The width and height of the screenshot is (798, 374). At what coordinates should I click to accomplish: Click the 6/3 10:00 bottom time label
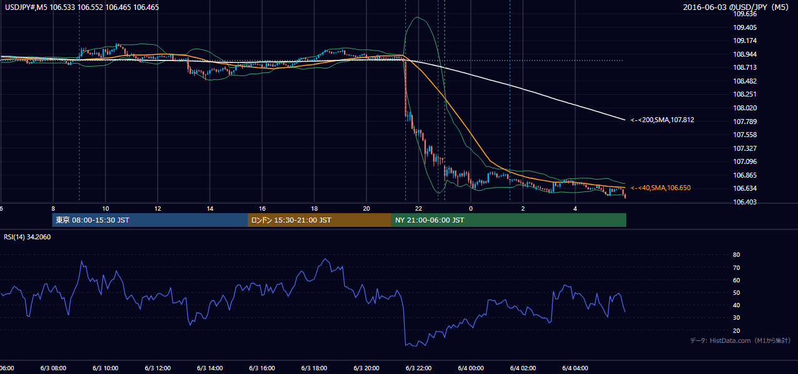click(x=105, y=368)
